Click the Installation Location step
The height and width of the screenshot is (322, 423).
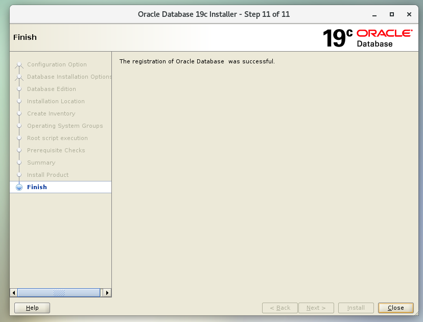click(x=56, y=101)
